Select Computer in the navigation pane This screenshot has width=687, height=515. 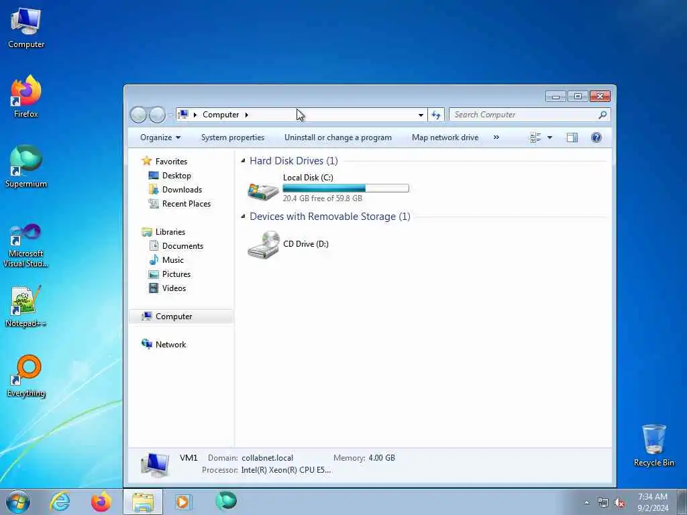pyautogui.click(x=181, y=317)
